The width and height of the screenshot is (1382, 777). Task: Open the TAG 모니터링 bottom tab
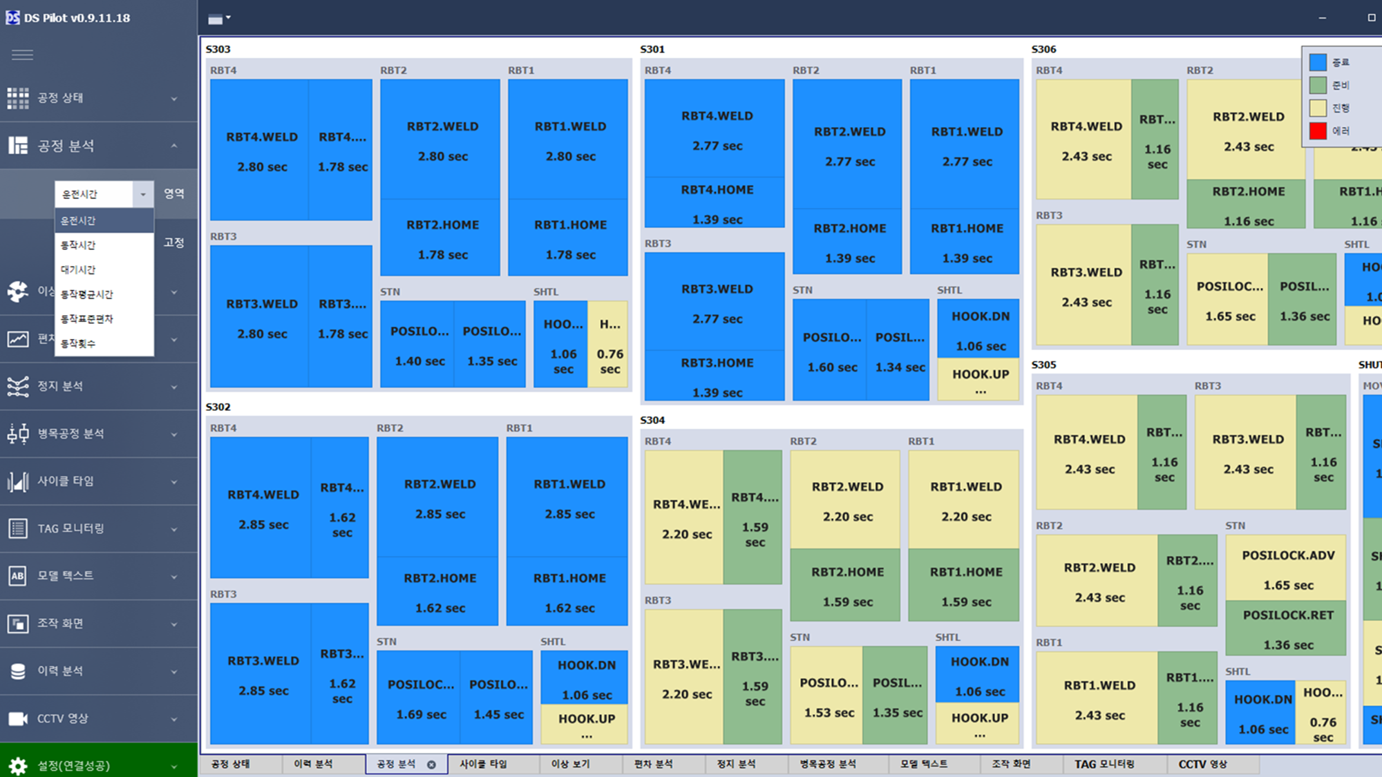tap(1104, 764)
